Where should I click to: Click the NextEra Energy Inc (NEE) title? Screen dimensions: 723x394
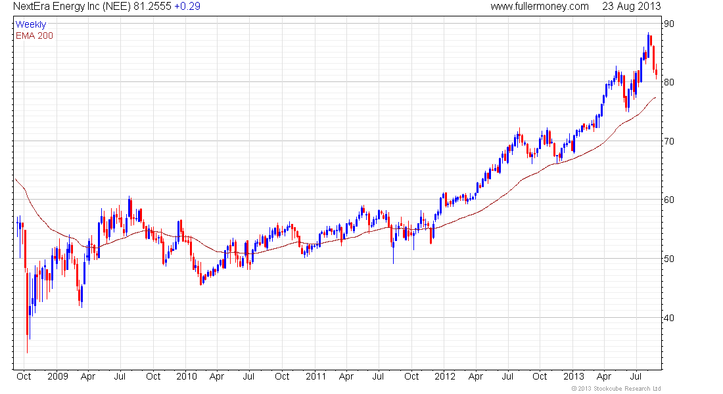click(72, 7)
